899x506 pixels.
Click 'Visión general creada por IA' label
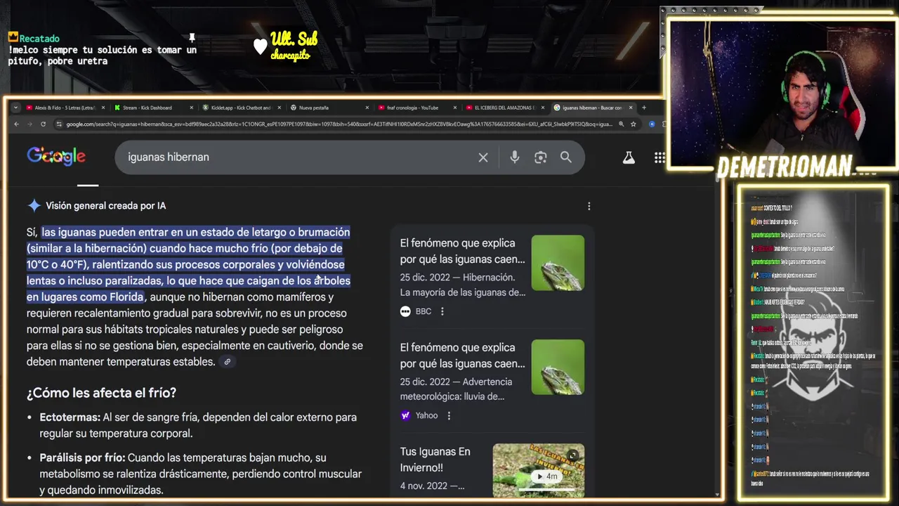(x=106, y=206)
